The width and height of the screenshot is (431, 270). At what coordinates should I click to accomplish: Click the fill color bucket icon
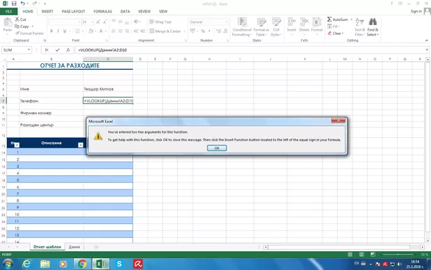click(x=90, y=31)
